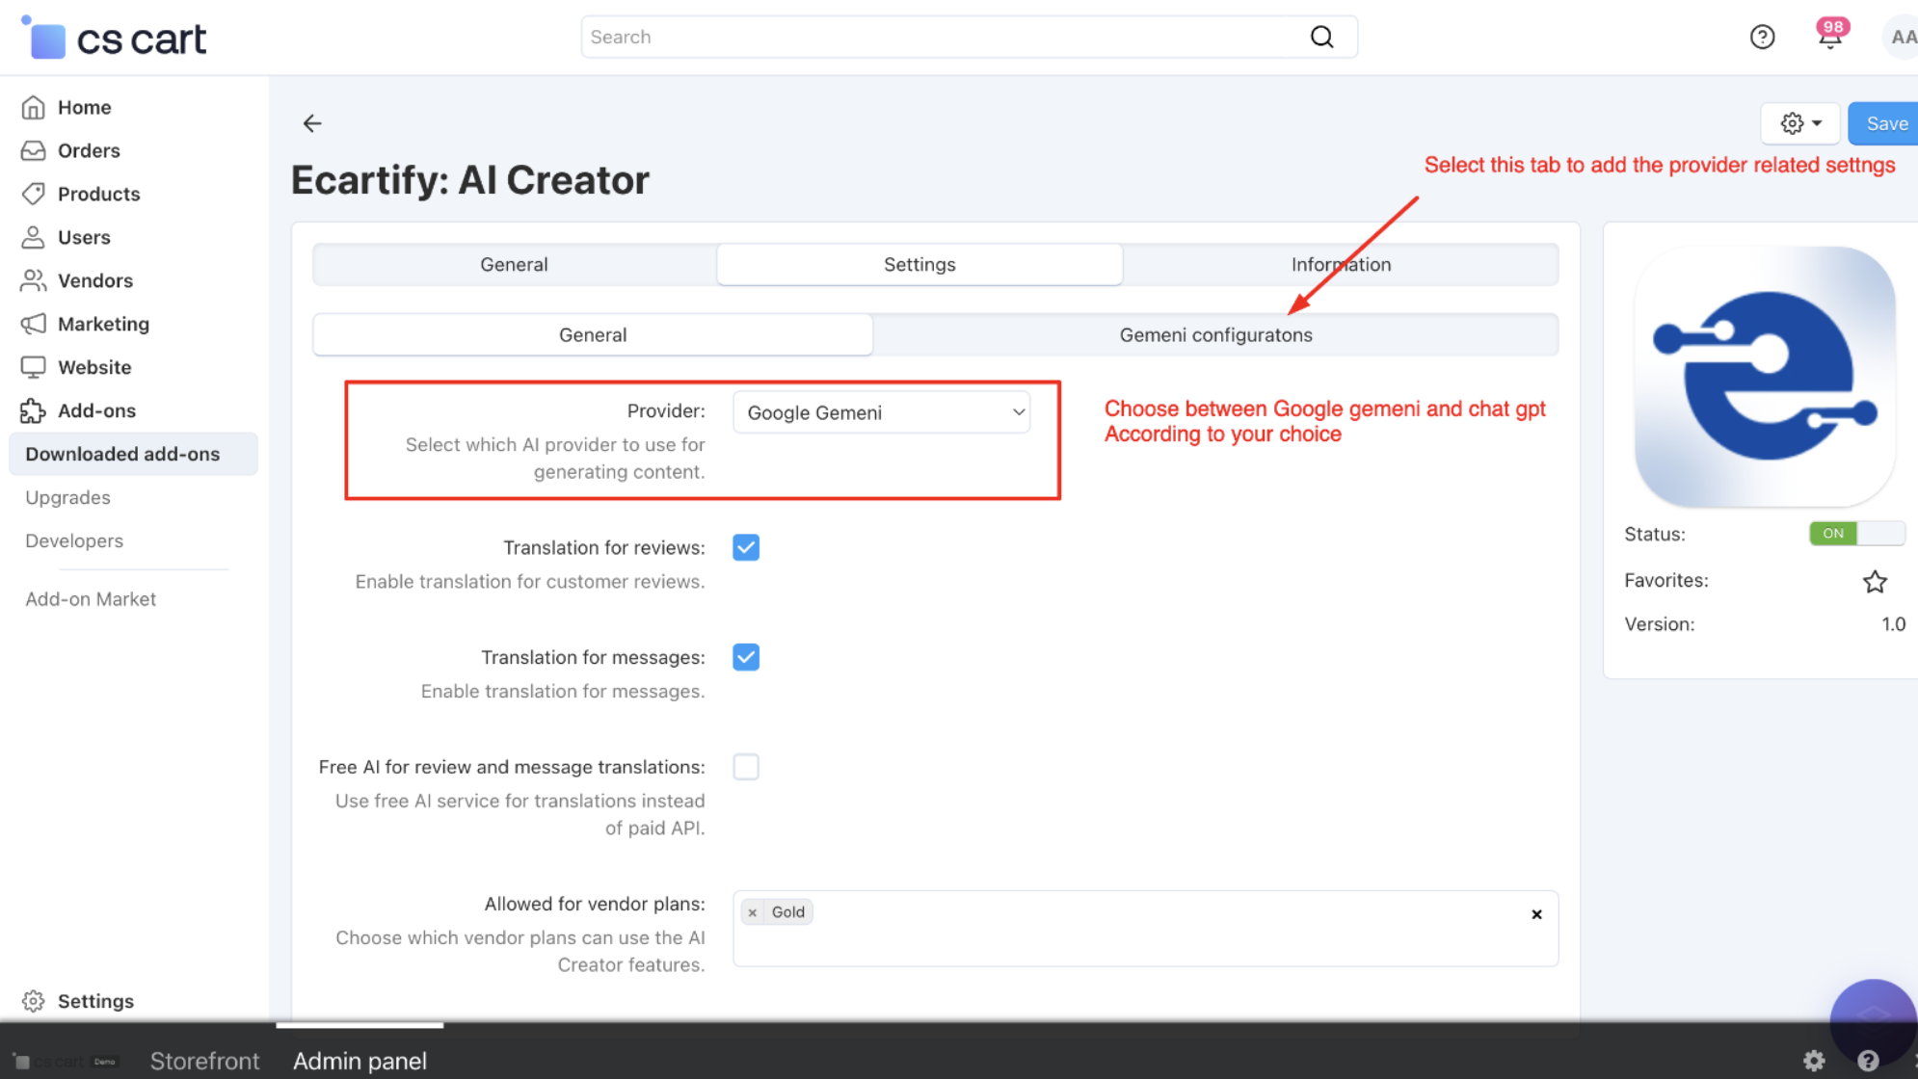Open the notifications bell with 98 badge
Image resolution: width=1918 pixels, height=1079 pixels.
(x=1828, y=37)
